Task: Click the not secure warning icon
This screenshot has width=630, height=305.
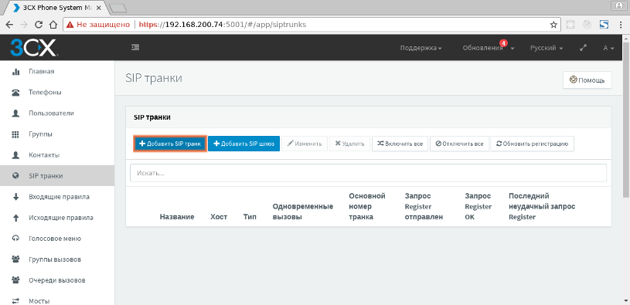Action: pyautogui.click(x=70, y=25)
